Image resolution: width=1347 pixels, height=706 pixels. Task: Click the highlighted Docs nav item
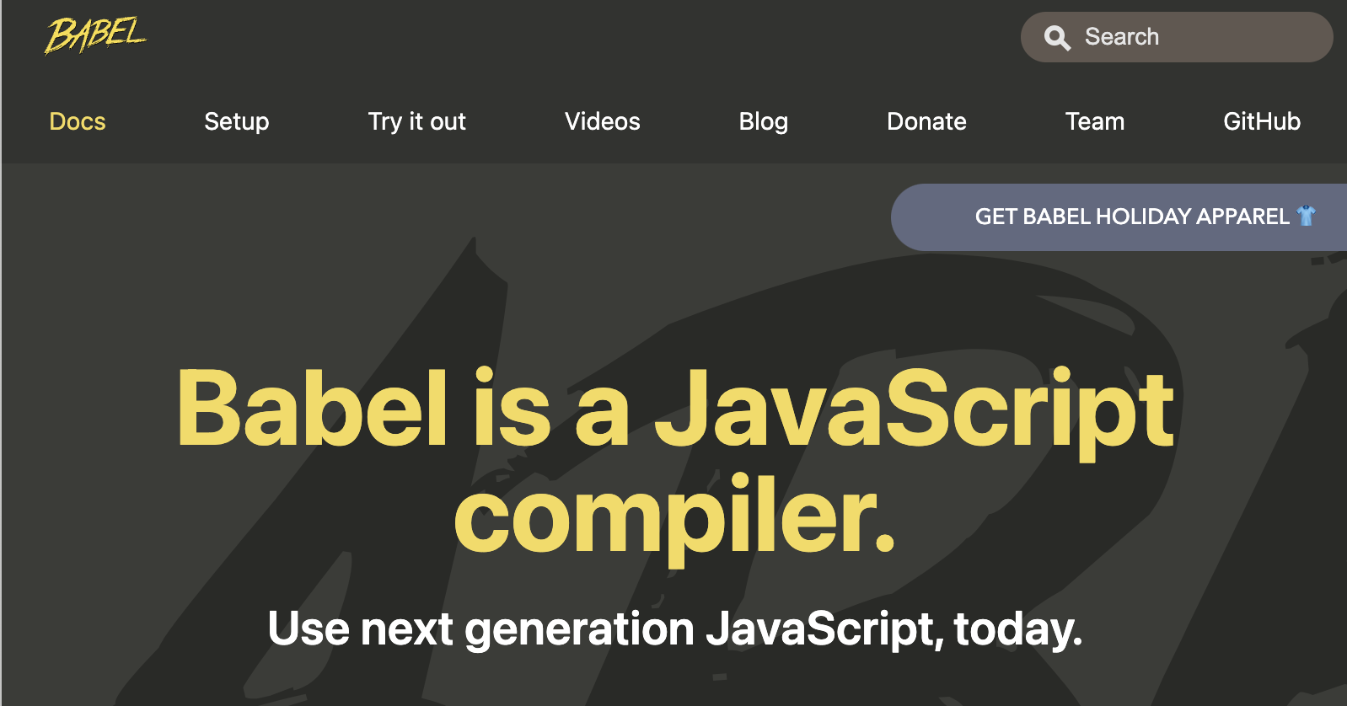click(77, 122)
